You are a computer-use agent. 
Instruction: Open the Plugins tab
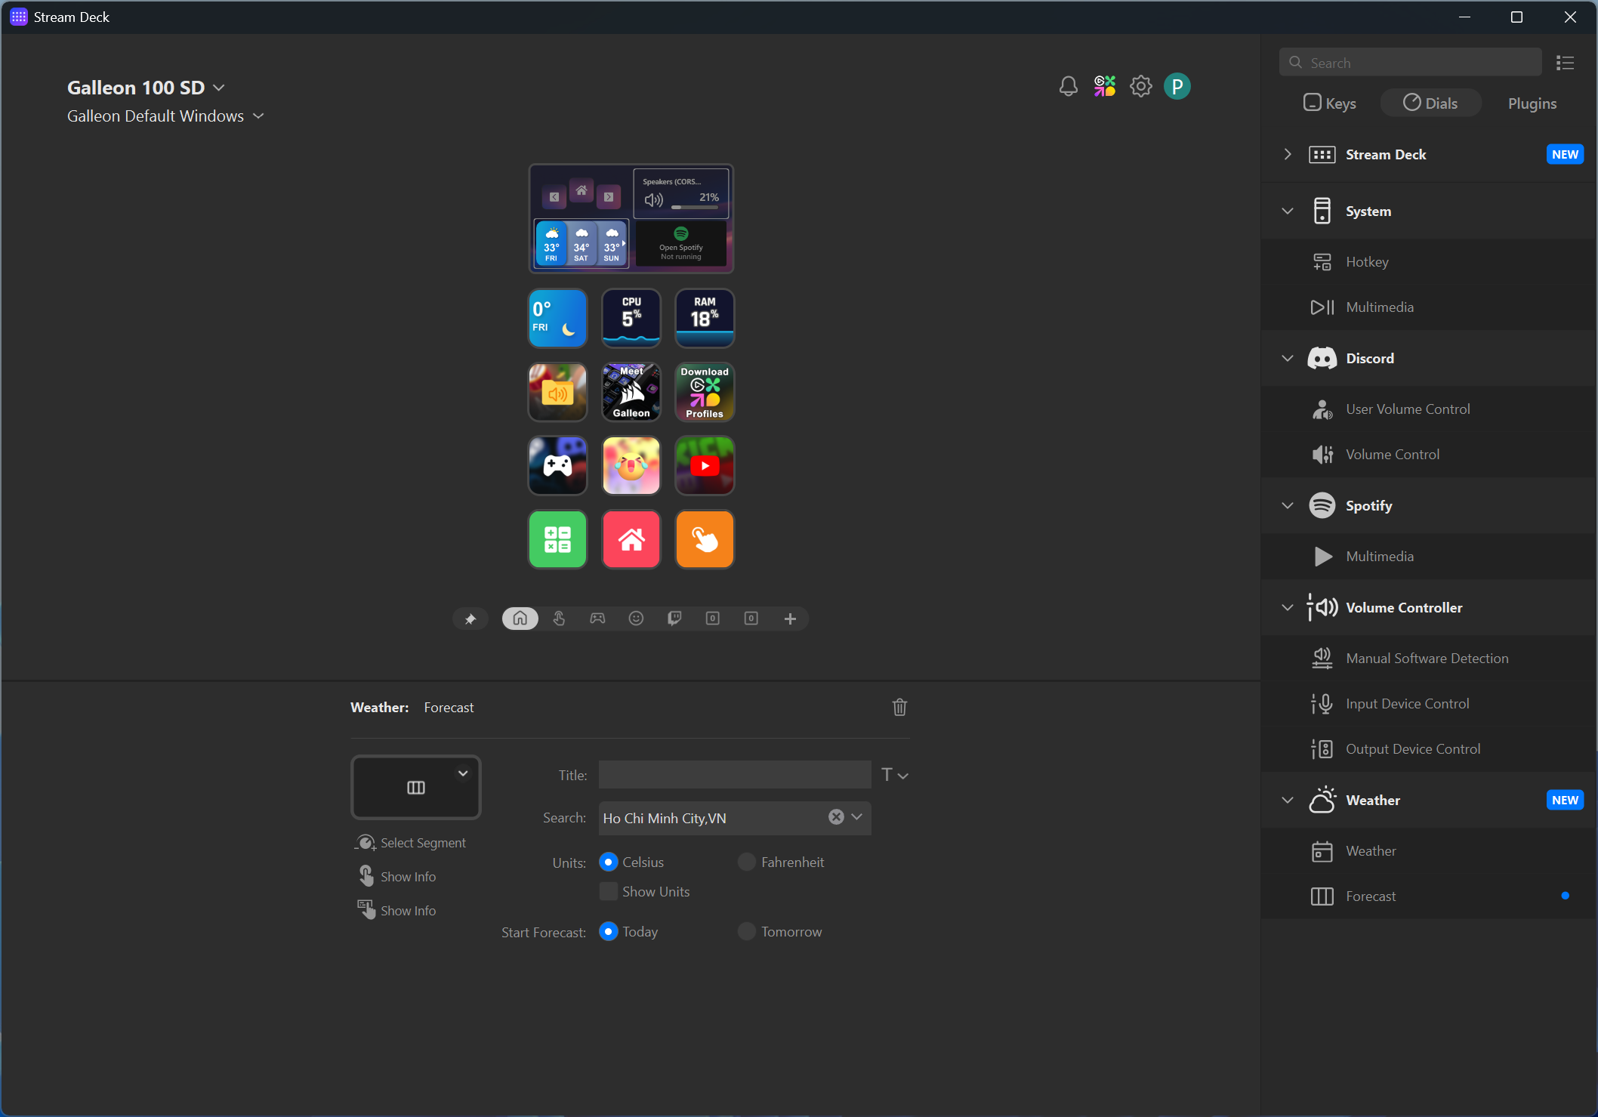click(x=1532, y=103)
